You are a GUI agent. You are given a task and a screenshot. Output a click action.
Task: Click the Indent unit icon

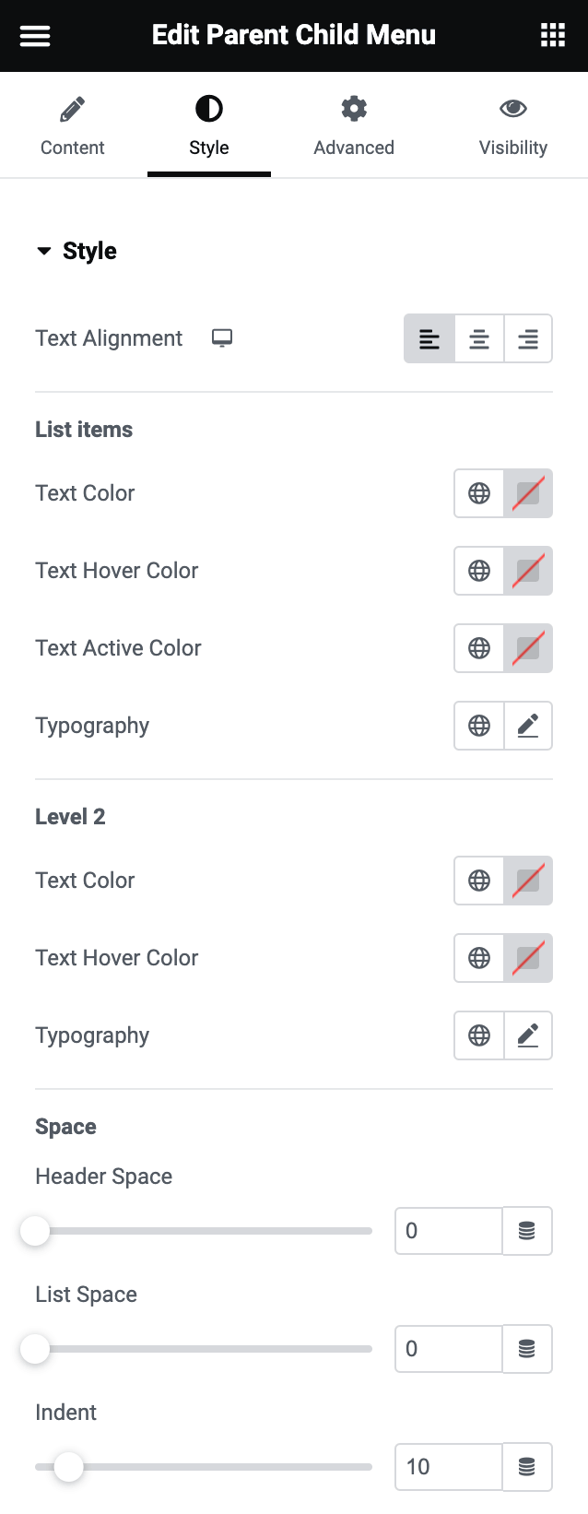[x=527, y=1467]
